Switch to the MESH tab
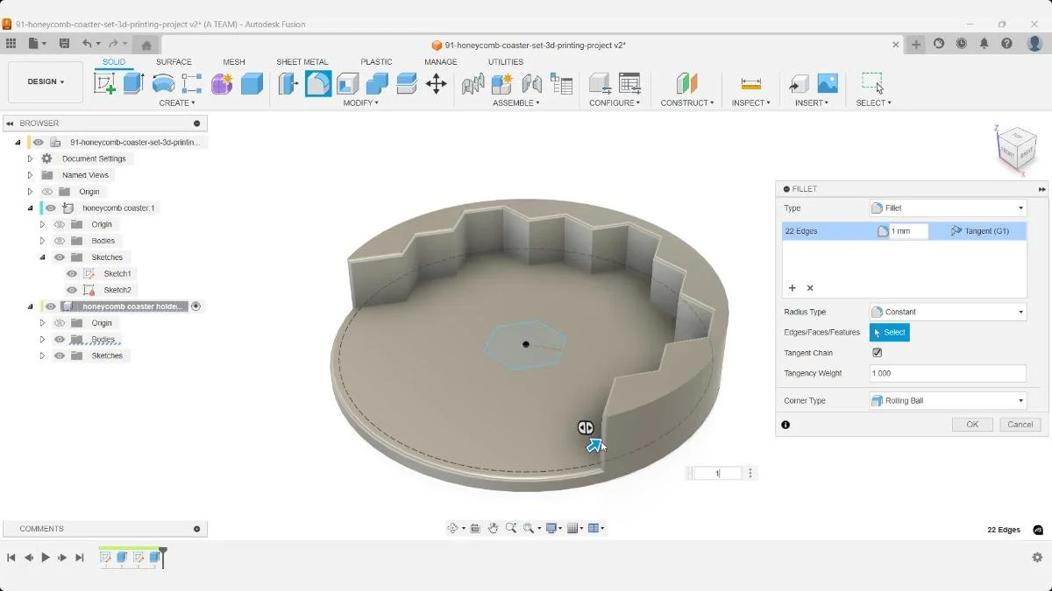 tap(234, 62)
